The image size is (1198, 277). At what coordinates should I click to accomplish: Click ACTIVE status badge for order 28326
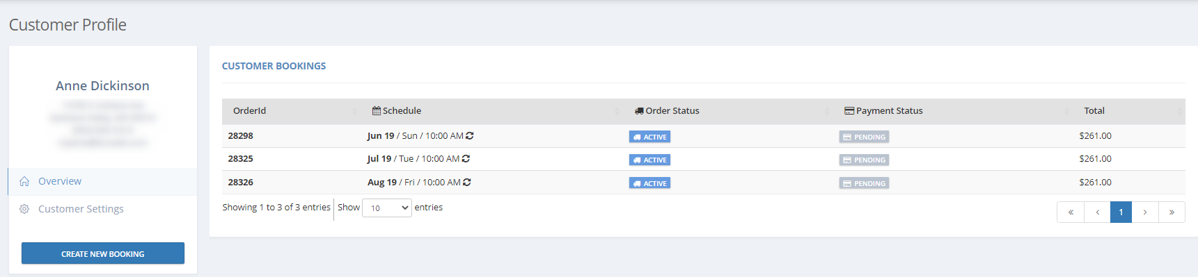(649, 183)
